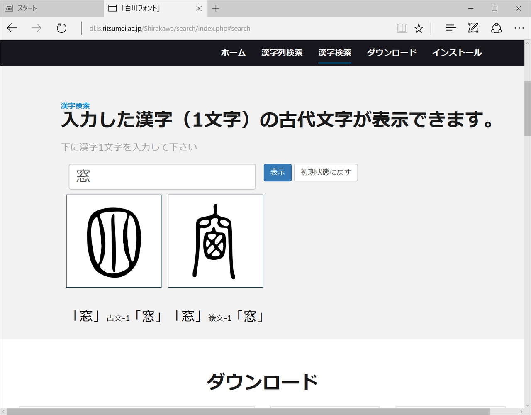Click the 表示 search button
Screen dimensions: 531x415
(x=277, y=172)
